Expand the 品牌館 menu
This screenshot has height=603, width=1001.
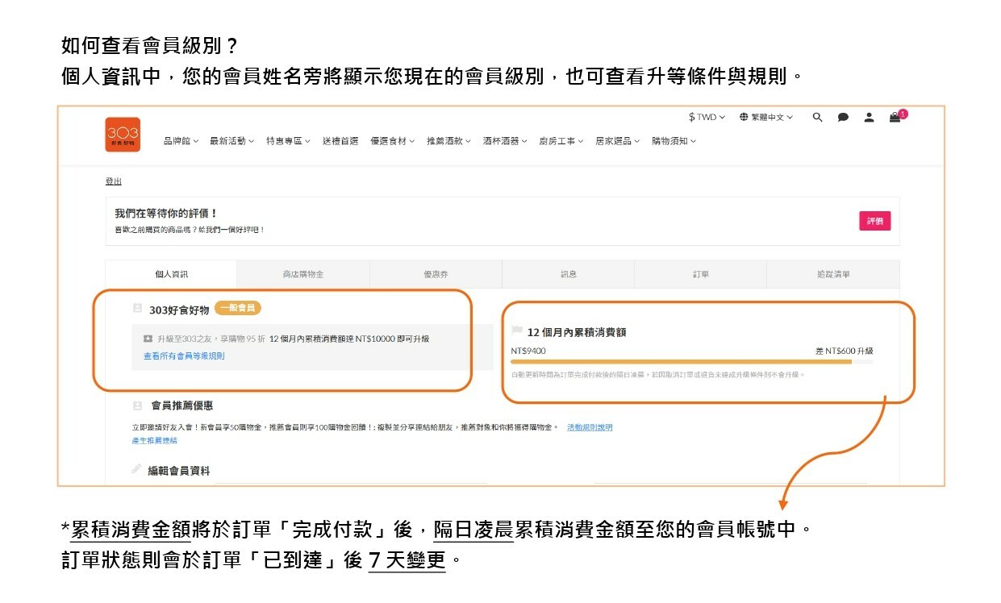point(181,141)
